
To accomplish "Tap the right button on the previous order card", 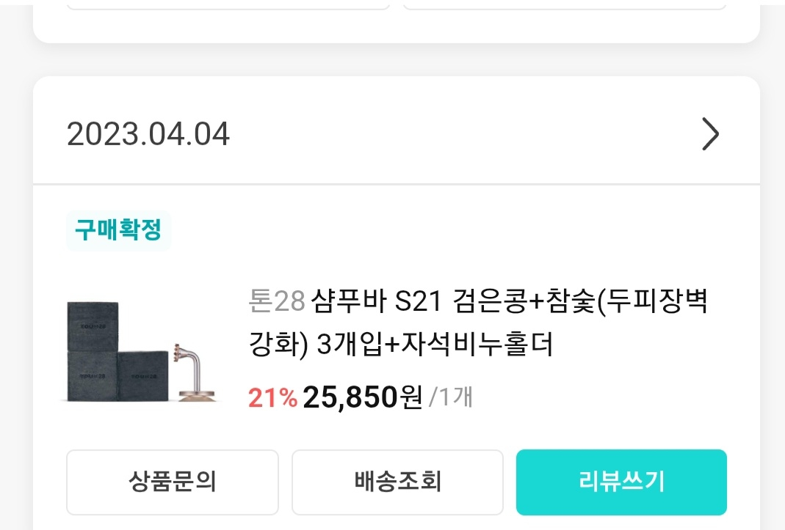I will 564,4.
